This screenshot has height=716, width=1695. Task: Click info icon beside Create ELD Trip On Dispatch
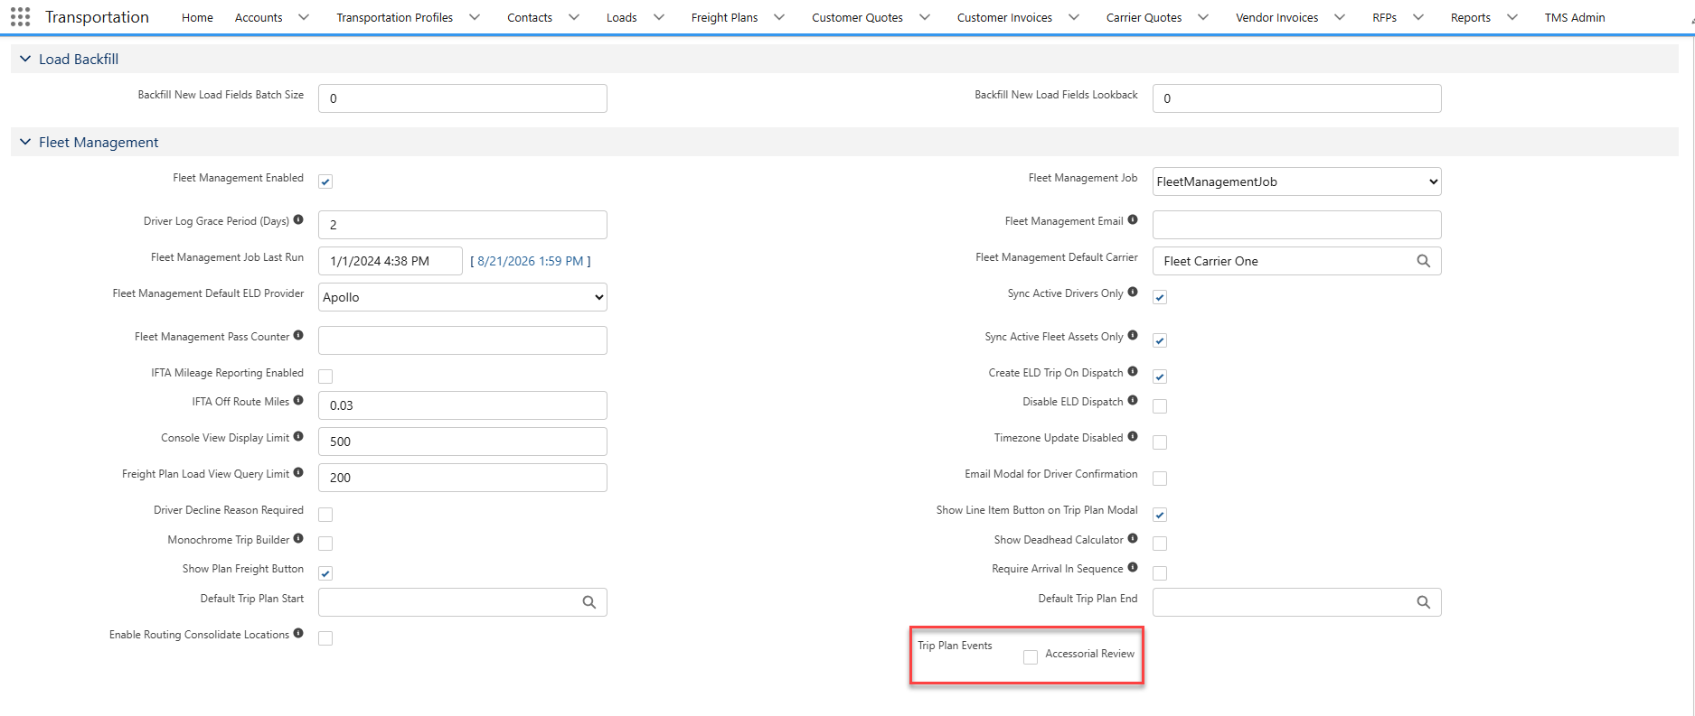pos(1133,371)
